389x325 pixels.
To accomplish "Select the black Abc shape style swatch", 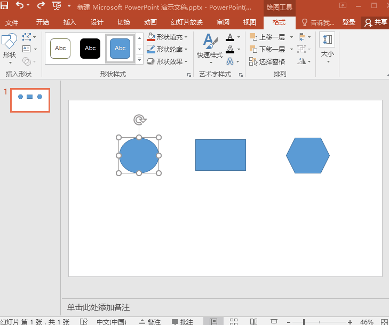I will pyautogui.click(x=90, y=49).
